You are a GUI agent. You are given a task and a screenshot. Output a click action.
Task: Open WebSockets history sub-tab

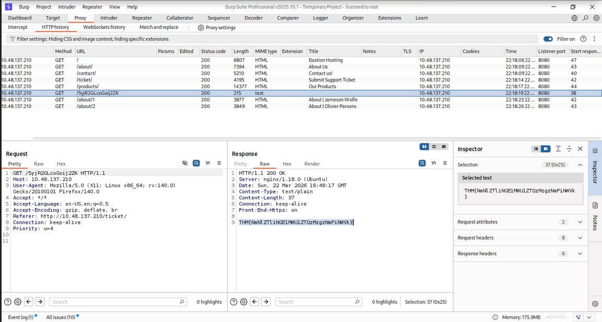click(104, 27)
